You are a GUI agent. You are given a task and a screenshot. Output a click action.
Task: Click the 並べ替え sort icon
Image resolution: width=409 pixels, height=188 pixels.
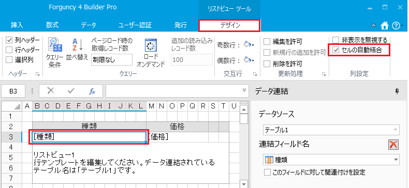point(77,49)
